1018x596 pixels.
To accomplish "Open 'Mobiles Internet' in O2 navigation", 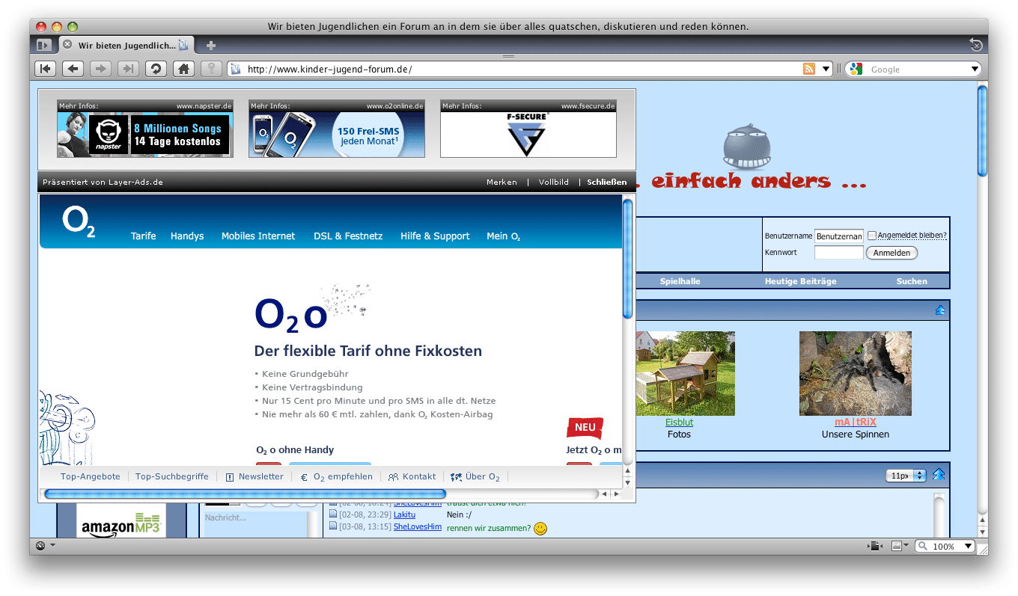I will (258, 236).
